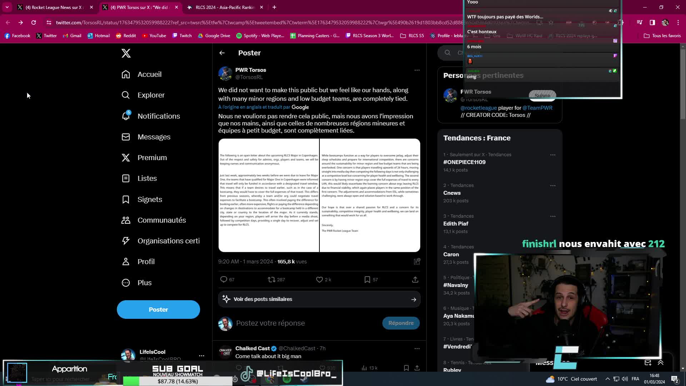The width and height of the screenshot is (686, 386).
Task: Open Voir des posts similaires
Action: click(x=319, y=299)
